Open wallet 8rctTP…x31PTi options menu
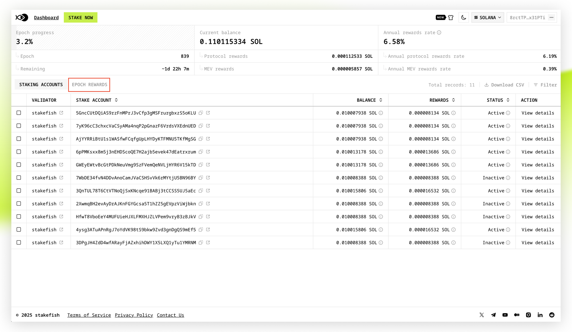 (x=551, y=17)
